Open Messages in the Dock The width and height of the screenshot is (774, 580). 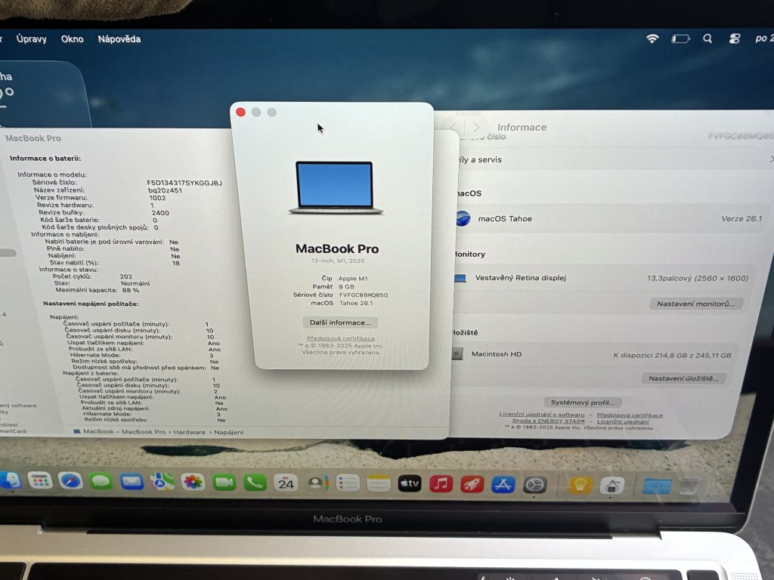tap(101, 481)
